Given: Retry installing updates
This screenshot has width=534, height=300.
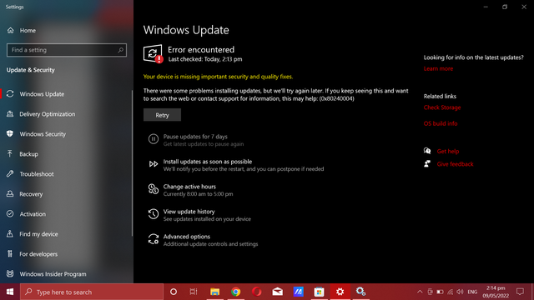Looking at the screenshot, I should [162, 115].
